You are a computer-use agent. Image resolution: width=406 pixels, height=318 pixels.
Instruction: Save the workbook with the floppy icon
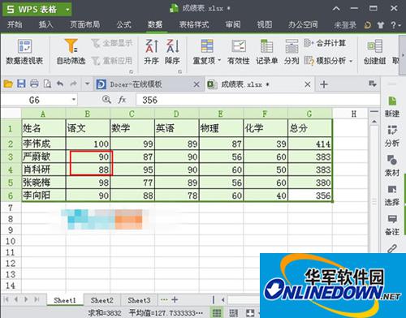(21, 84)
